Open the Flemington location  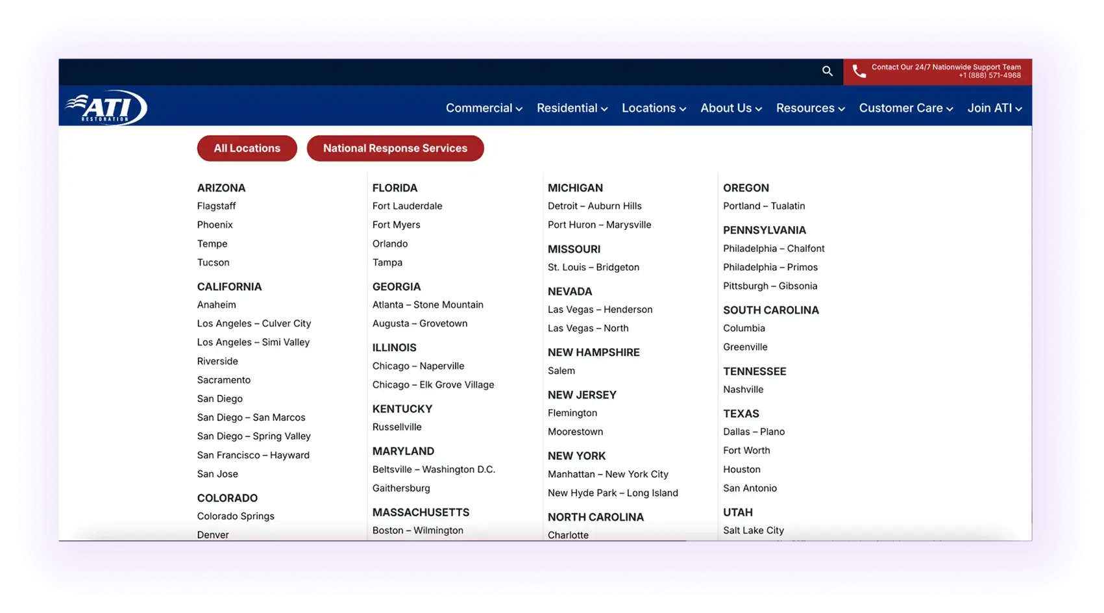click(x=572, y=413)
